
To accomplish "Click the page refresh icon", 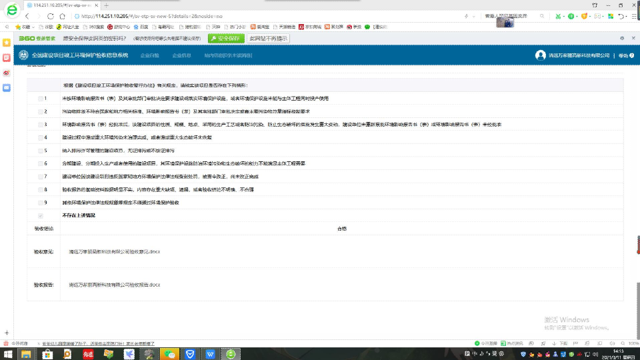I will [51, 15].
